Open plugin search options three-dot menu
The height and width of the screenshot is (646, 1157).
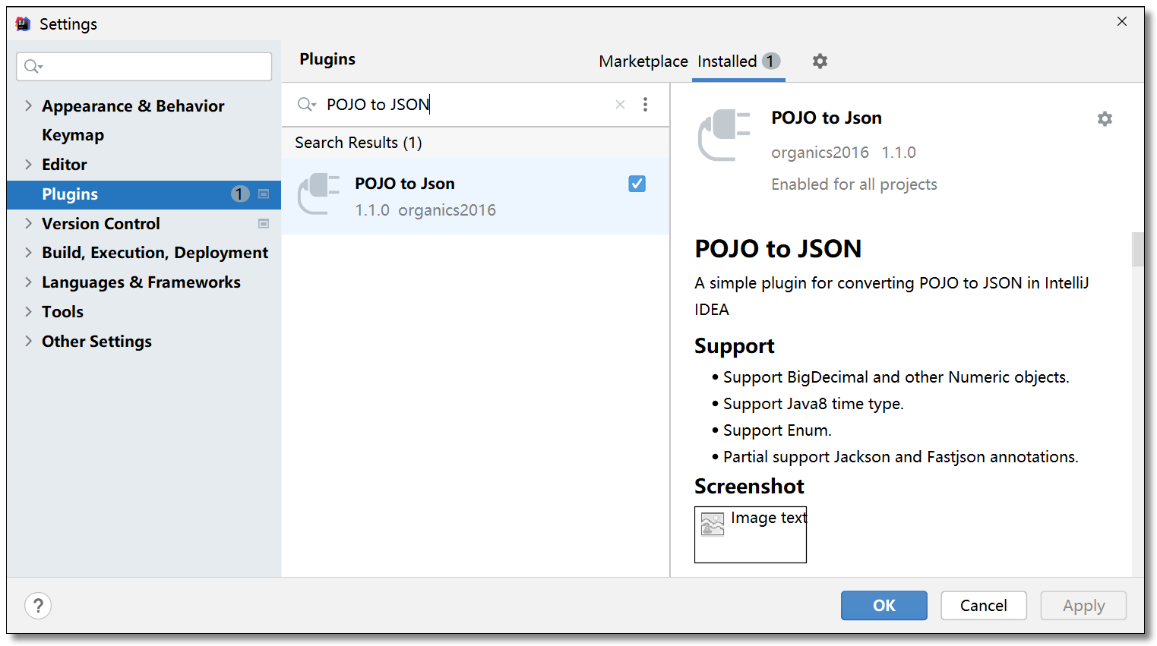tap(645, 105)
